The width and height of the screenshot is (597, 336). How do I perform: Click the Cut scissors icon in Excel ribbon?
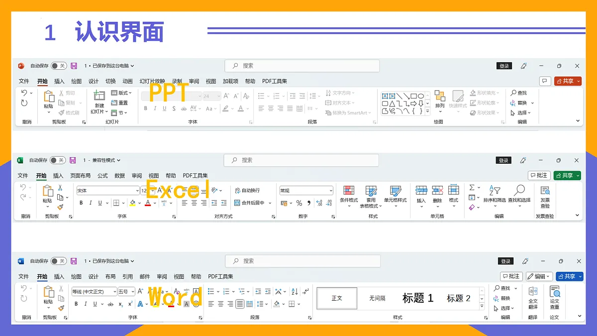click(60, 188)
